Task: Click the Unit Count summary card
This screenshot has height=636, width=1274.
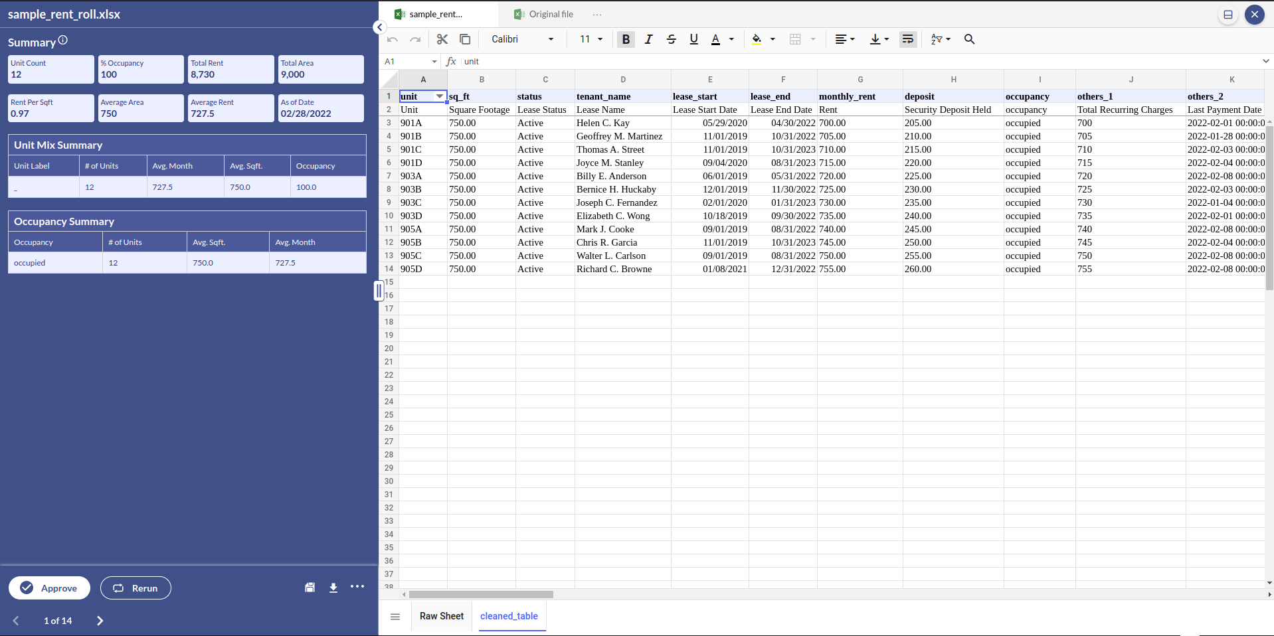Action: pyautogui.click(x=51, y=69)
